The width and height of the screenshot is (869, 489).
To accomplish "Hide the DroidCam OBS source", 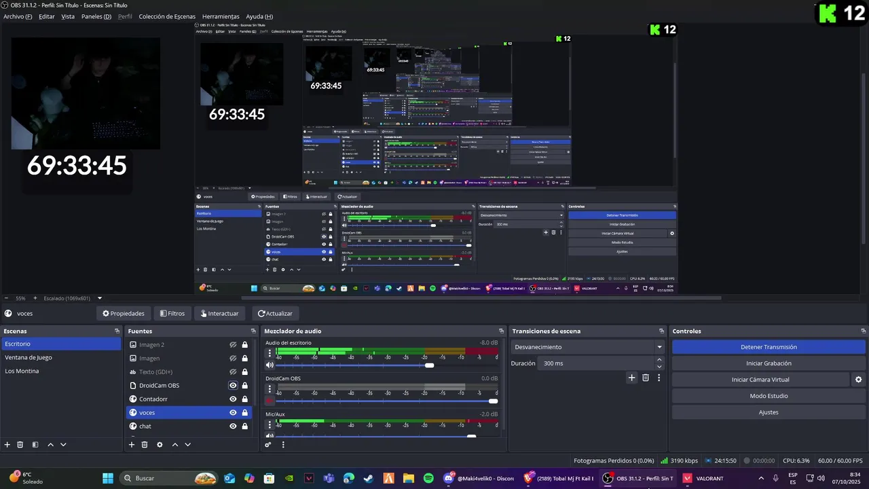I will tap(233, 386).
